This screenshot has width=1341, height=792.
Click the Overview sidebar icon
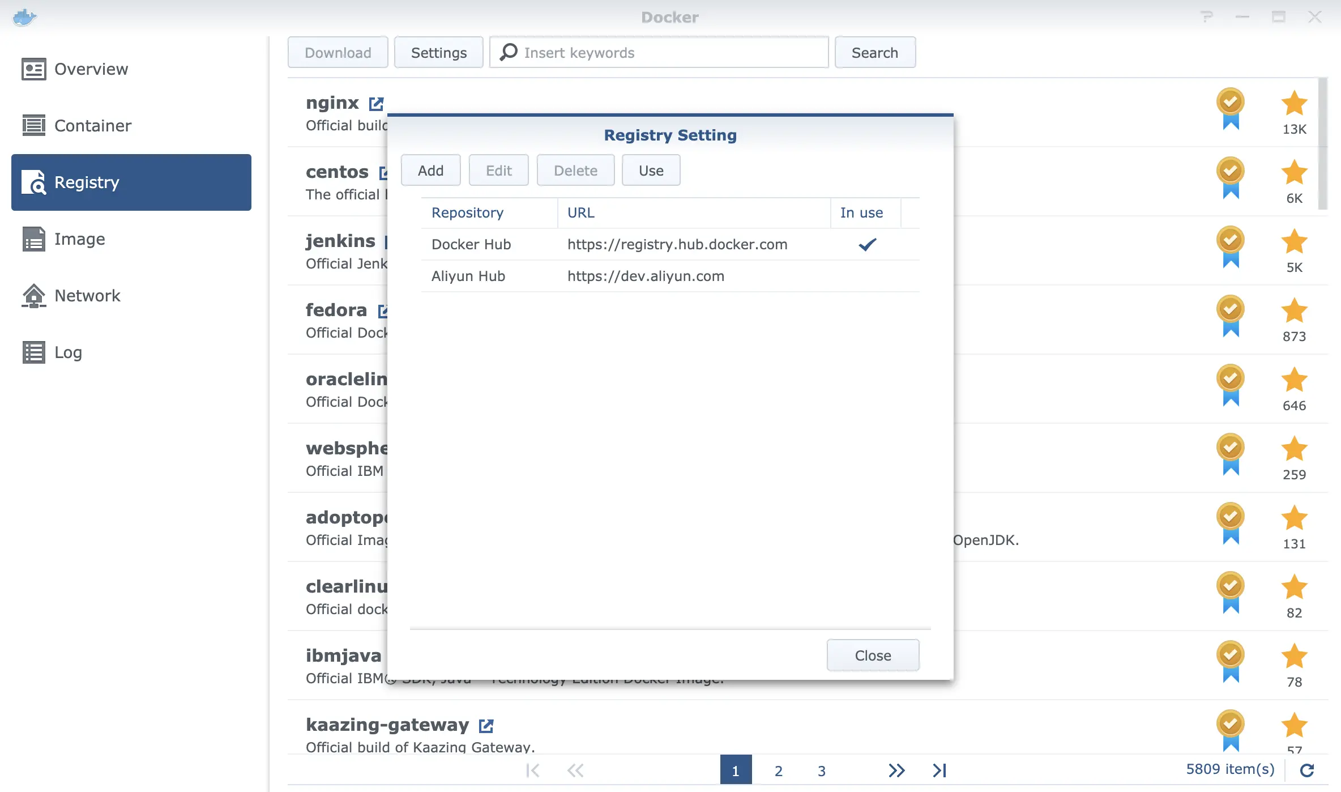[x=35, y=68]
